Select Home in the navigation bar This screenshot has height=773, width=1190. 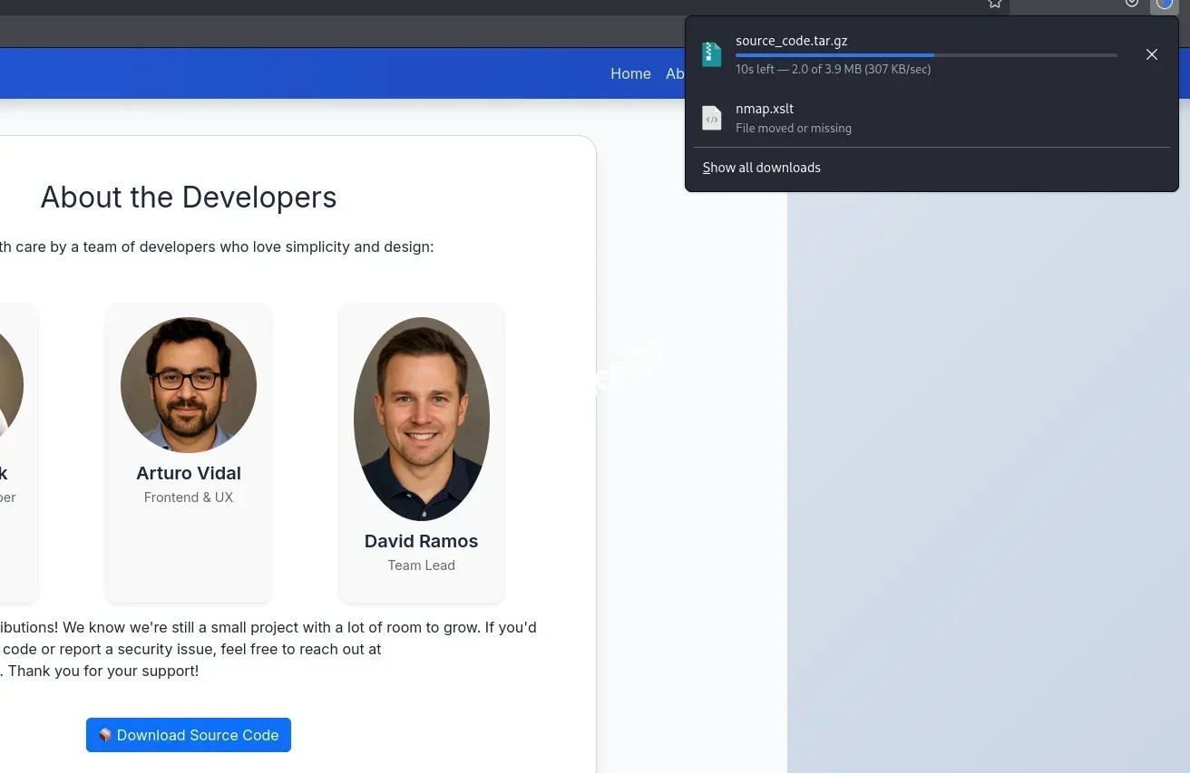[630, 73]
